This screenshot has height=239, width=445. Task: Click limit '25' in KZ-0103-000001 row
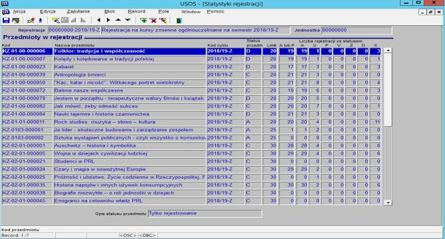click(270, 130)
